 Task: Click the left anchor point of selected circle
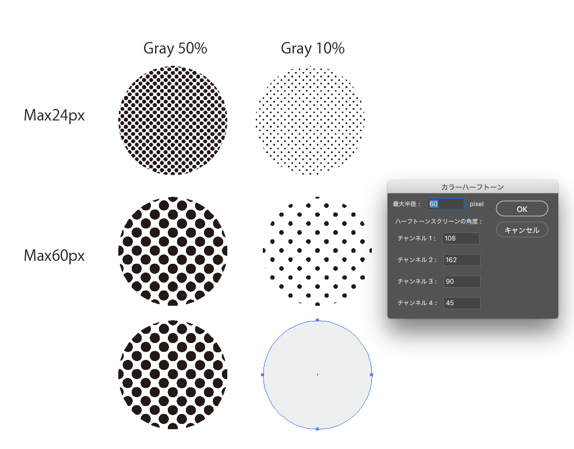pos(263,374)
